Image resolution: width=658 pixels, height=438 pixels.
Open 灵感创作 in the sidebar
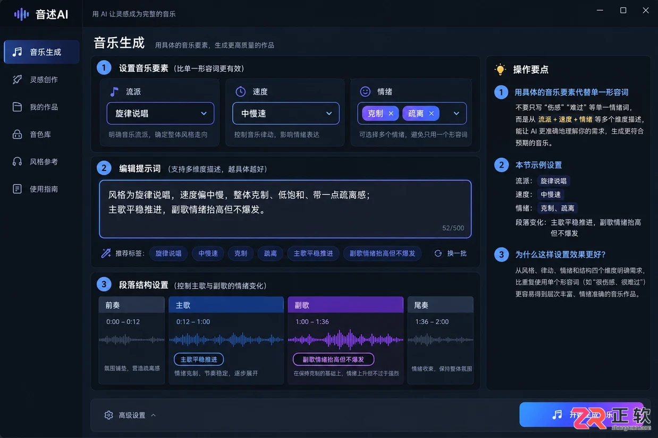click(x=41, y=79)
